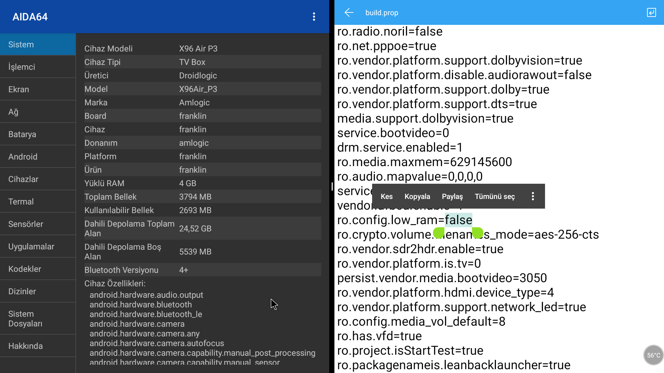664x373 pixels.
Task: Tap the 56°C floating temperature widget
Action: (x=653, y=355)
